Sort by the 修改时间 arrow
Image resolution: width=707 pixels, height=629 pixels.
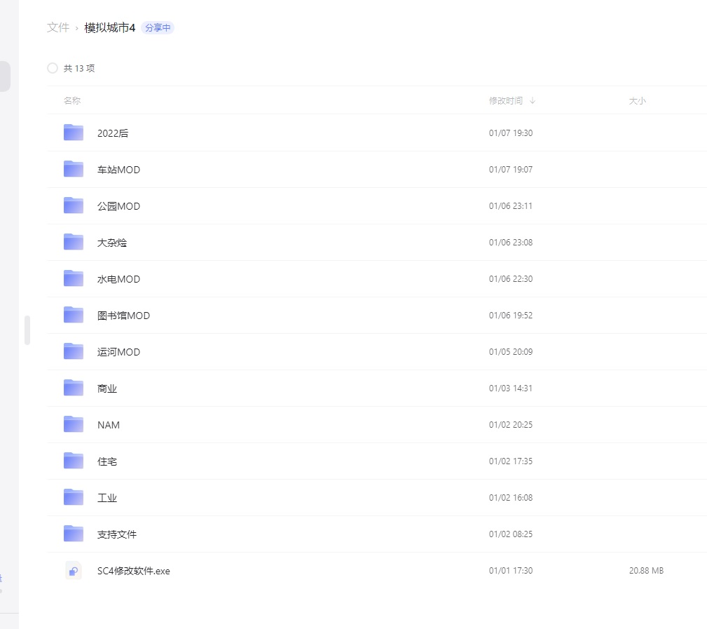(x=533, y=101)
